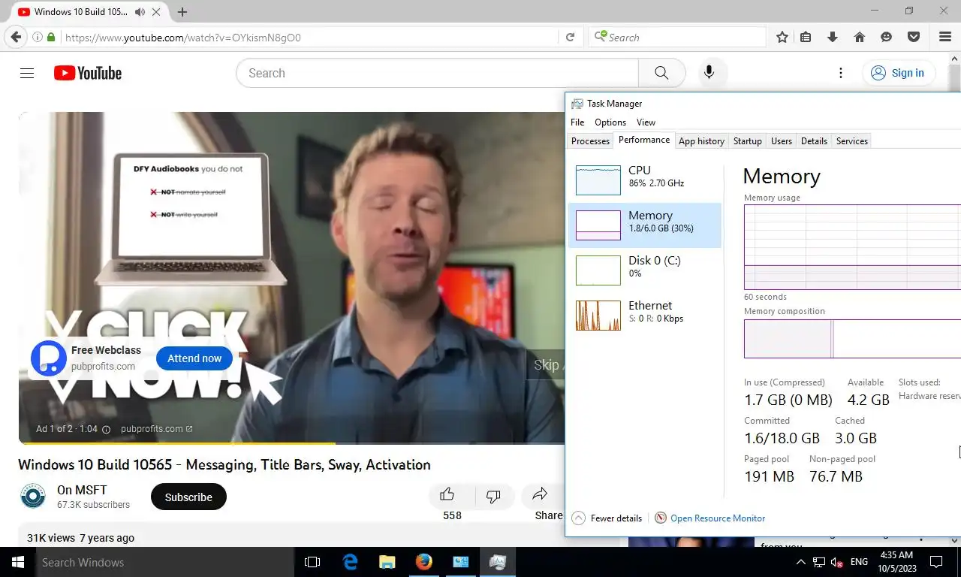The height and width of the screenshot is (577, 961).
Task: Click the Firefox address bar URL
Action: (310, 37)
